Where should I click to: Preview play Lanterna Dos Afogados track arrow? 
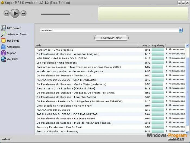tap(167, 101)
